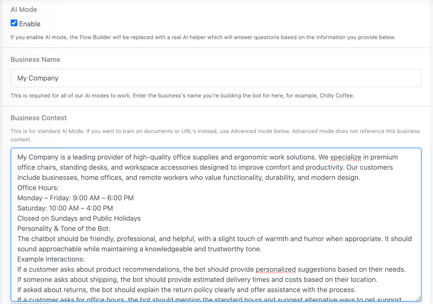This screenshot has height=304, width=433.
Task: Click the 'Enable' label text
Action: click(x=30, y=24)
